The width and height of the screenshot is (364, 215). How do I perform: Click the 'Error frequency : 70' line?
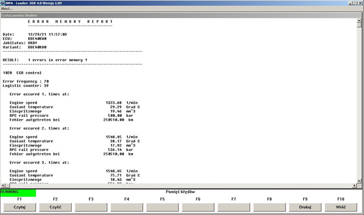click(x=26, y=81)
